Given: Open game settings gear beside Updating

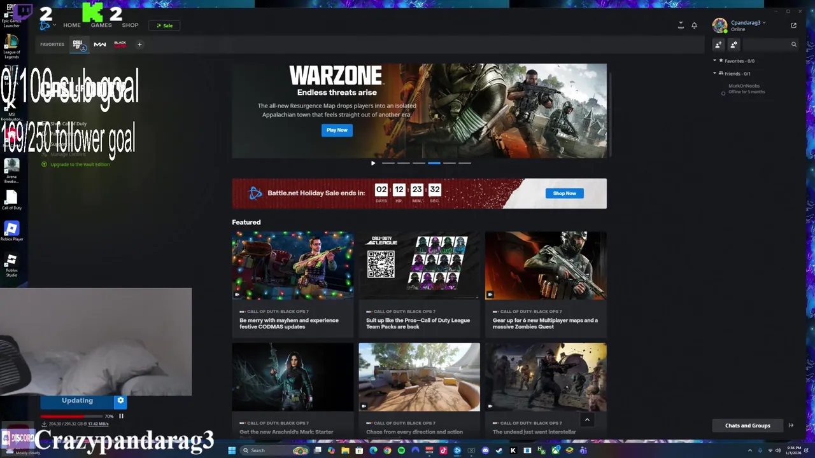Looking at the screenshot, I should [x=120, y=401].
